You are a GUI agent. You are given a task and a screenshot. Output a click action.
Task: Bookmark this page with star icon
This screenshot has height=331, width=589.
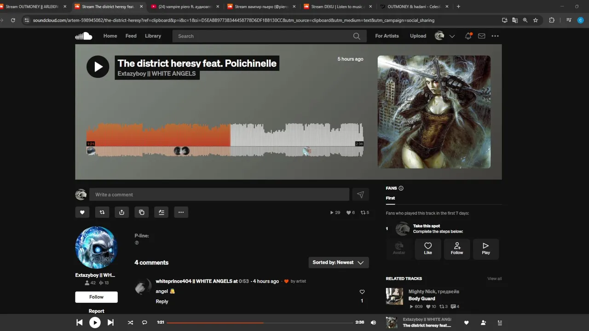click(536, 20)
